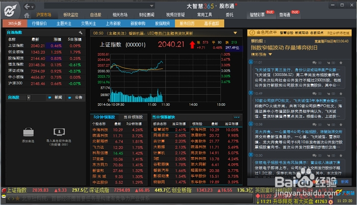Switch to the 当日领涨股 tab
357x205 pixels.
pyautogui.click(x=133, y=117)
